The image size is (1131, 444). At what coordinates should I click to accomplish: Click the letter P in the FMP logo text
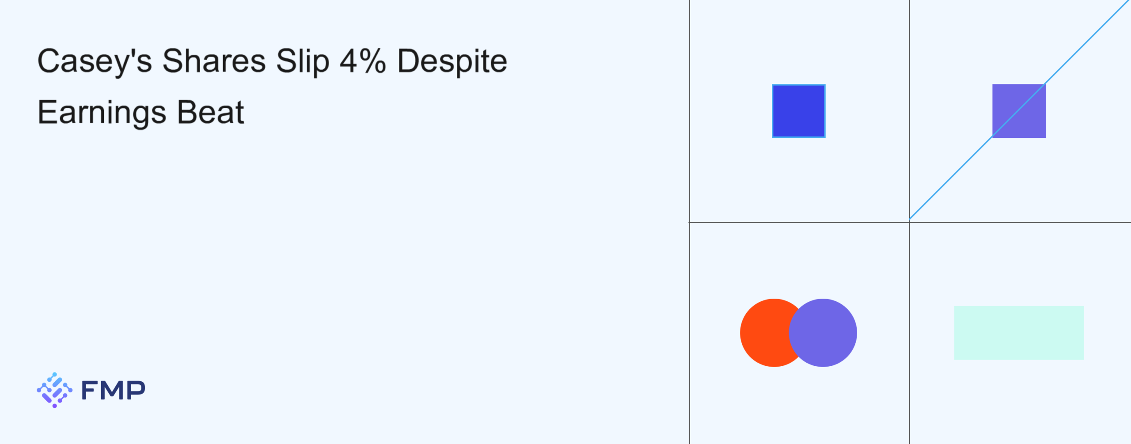tap(136, 390)
